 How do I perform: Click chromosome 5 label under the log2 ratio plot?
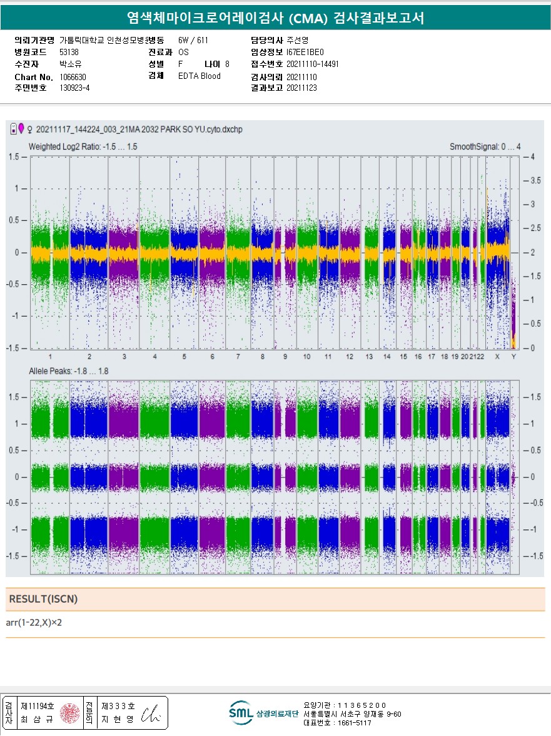(x=185, y=357)
